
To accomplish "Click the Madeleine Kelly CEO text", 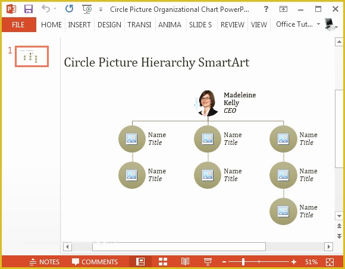I will click(240, 103).
